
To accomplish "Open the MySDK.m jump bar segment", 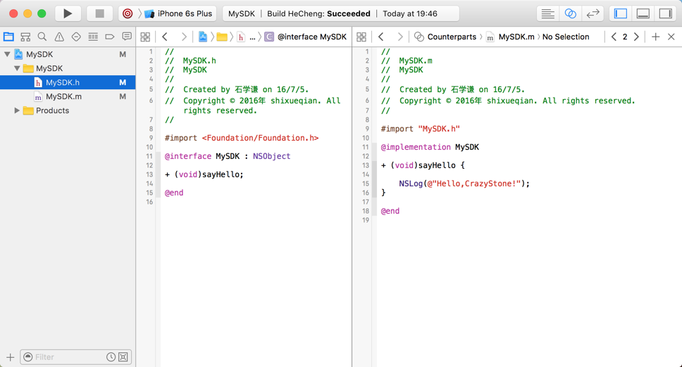I will (x=510, y=37).
